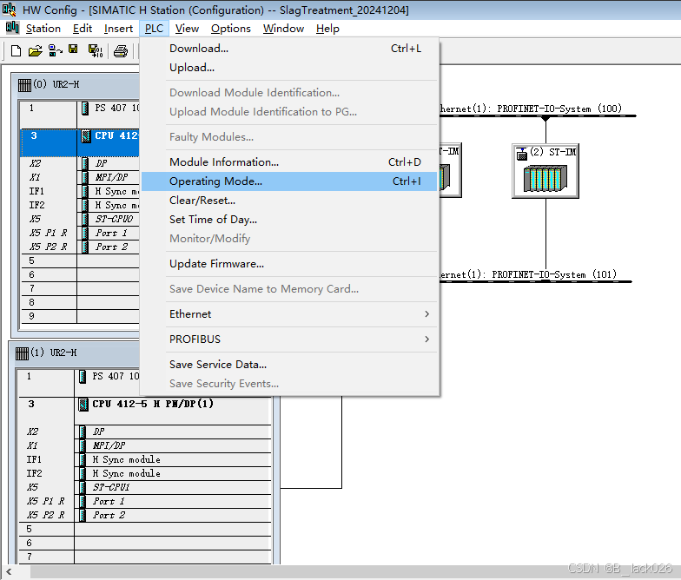Select PS 407 row in rack (1)

[x=144, y=383]
